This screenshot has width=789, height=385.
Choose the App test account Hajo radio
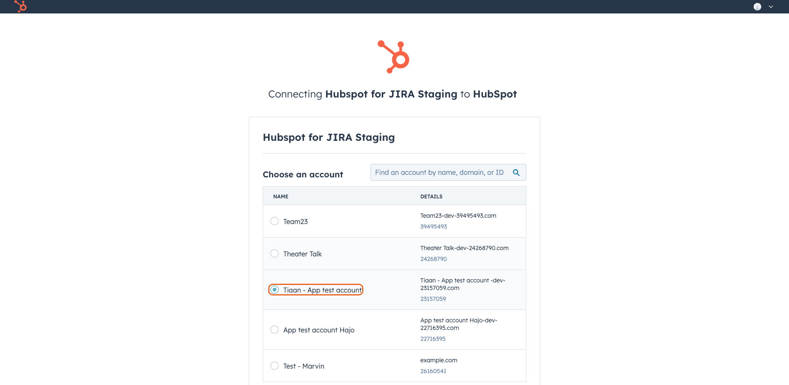tap(275, 330)
